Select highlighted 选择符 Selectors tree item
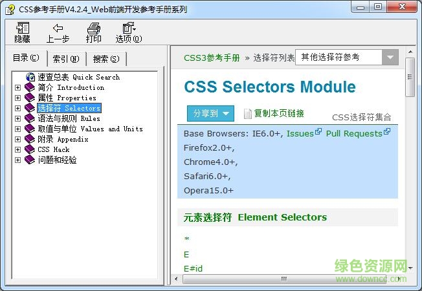This screenshot has width=422, height=291. (69, 108)
